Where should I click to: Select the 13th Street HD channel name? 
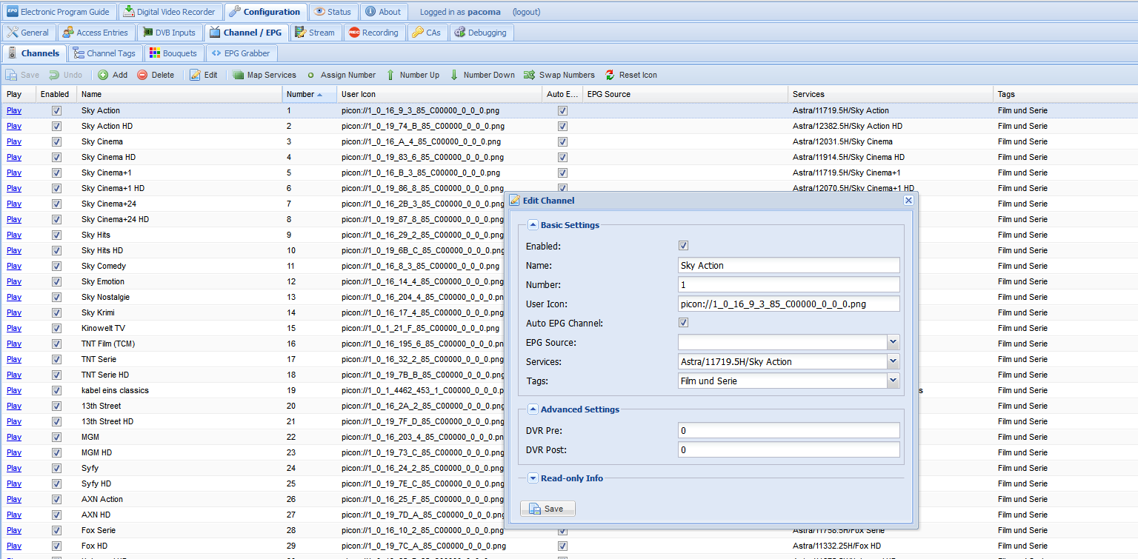107,421
